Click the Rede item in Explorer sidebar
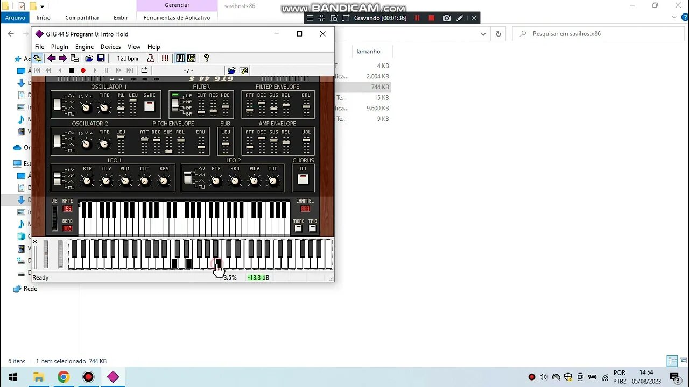The width and height of the screenshot is (689, 387). (25, 289)
